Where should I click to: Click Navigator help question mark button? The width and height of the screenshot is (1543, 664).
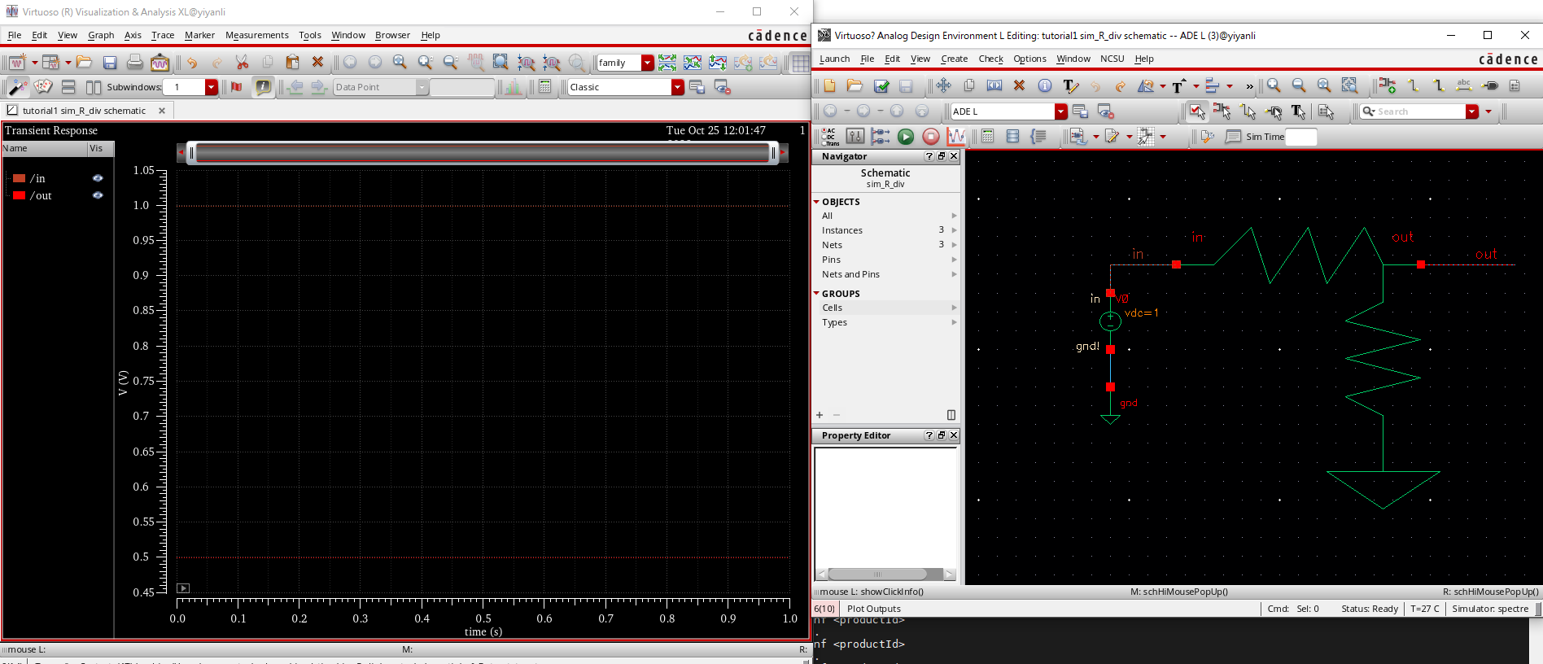[x=929, y=156]
